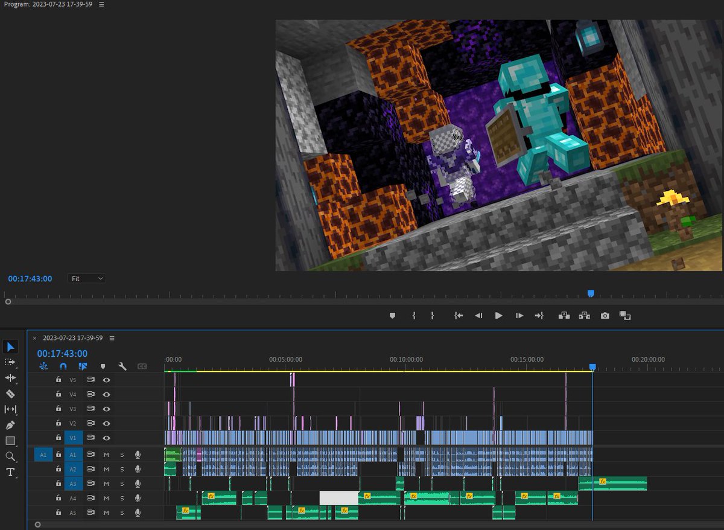Mute audio track A4

(x=106, y=498)
